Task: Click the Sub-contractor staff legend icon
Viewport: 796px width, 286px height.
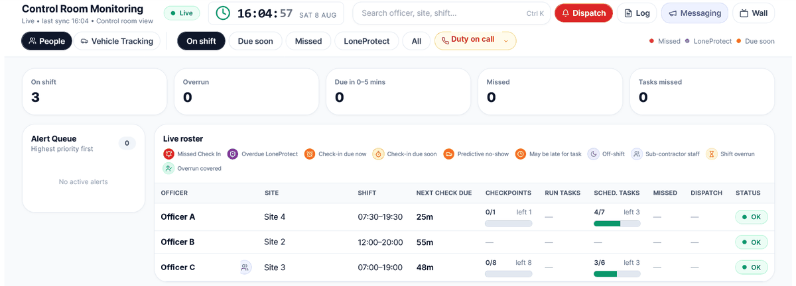Action: (637, 154)
